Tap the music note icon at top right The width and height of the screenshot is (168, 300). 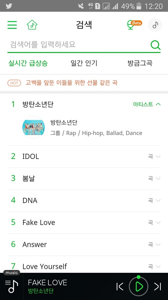click(x=155, y=25)
